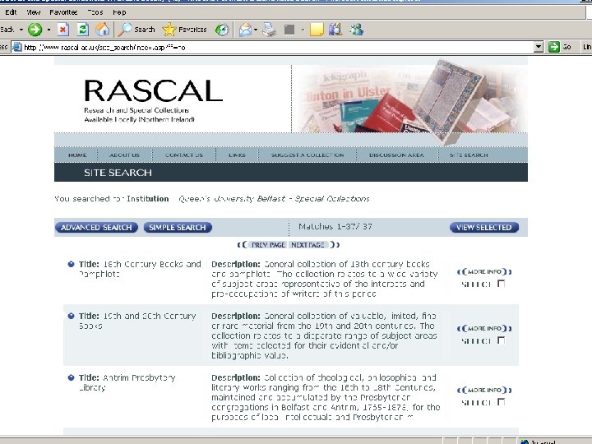
Task: Open the address bar URL dropdown
Action: [539, 47]
